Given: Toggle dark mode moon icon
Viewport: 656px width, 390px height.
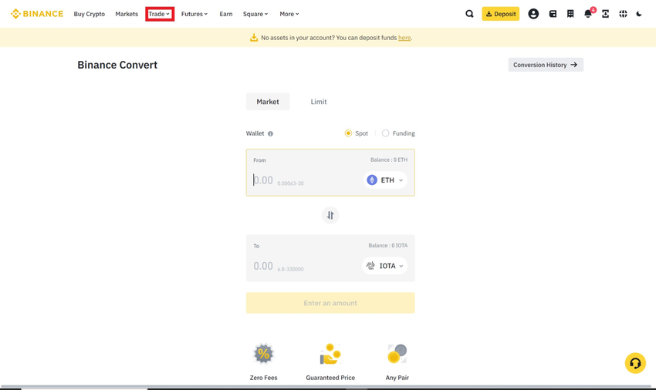Looking at the screenshot, I should click(x=639, y=14).
